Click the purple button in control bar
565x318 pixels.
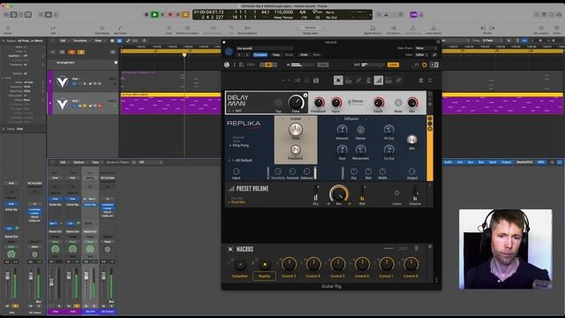pyautogui.click(x=414, y=15)
